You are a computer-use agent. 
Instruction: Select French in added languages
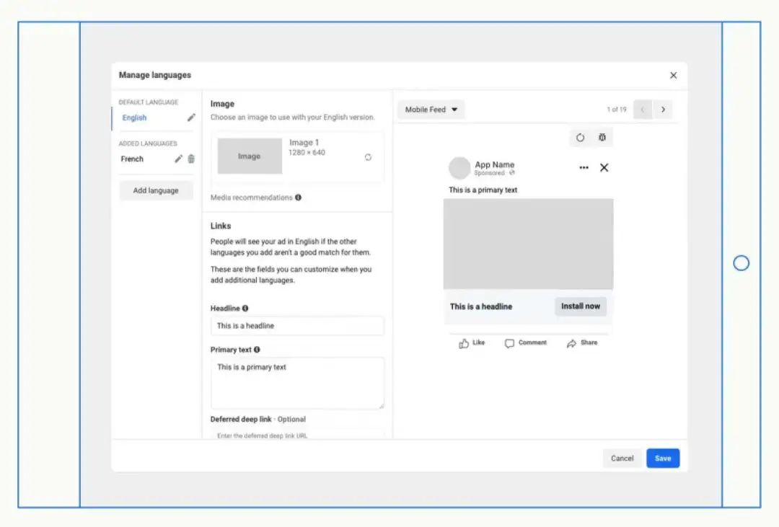tap(132, 159)
